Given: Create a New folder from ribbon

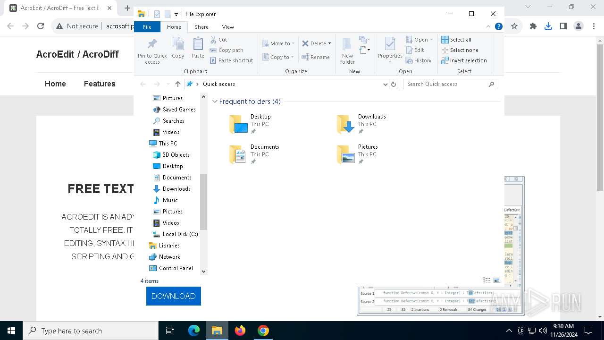Looking at the screenshot, I should click(347, 51).
